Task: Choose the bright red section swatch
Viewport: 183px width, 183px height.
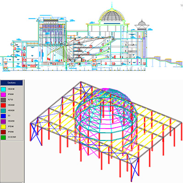Action: pyautogui.click(x=3, y=105)
